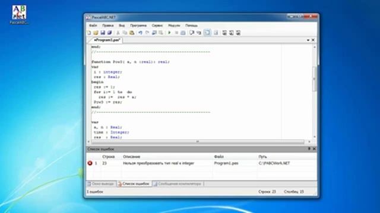Redo the undone edit

(x=147, y=33)
